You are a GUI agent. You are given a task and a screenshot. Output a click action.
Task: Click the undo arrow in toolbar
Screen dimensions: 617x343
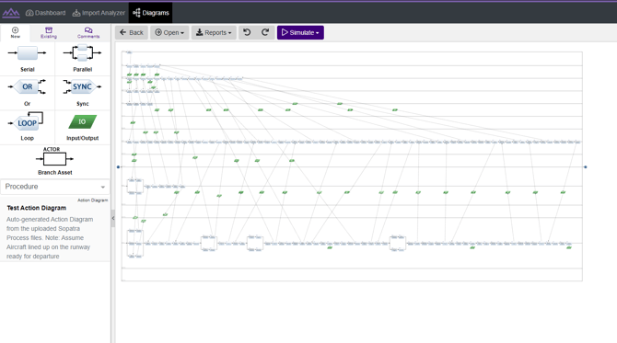click(247, 32)
